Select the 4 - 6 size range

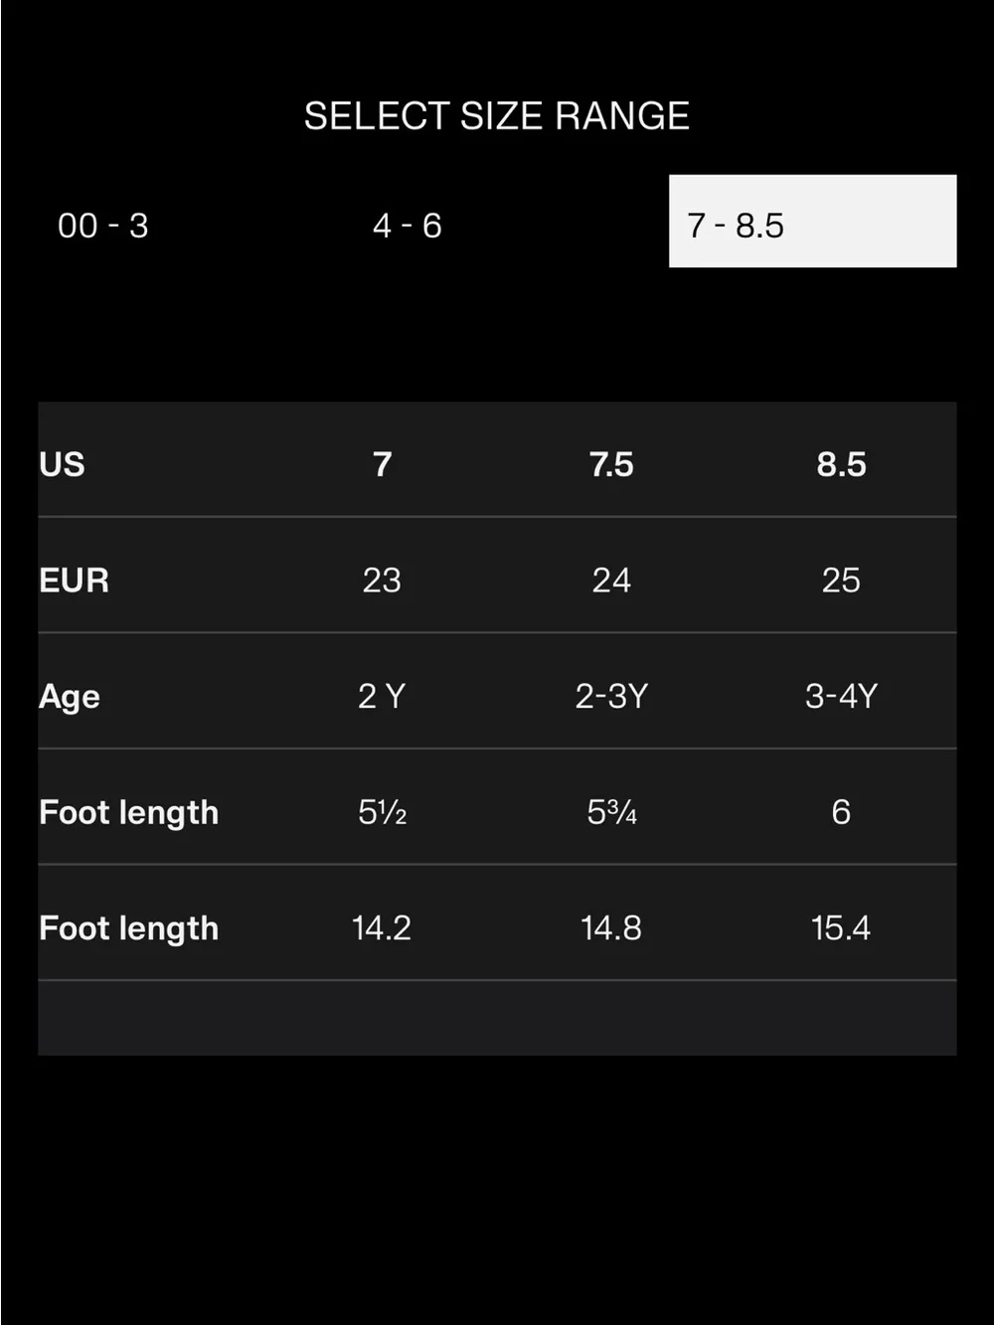point(407,226)
